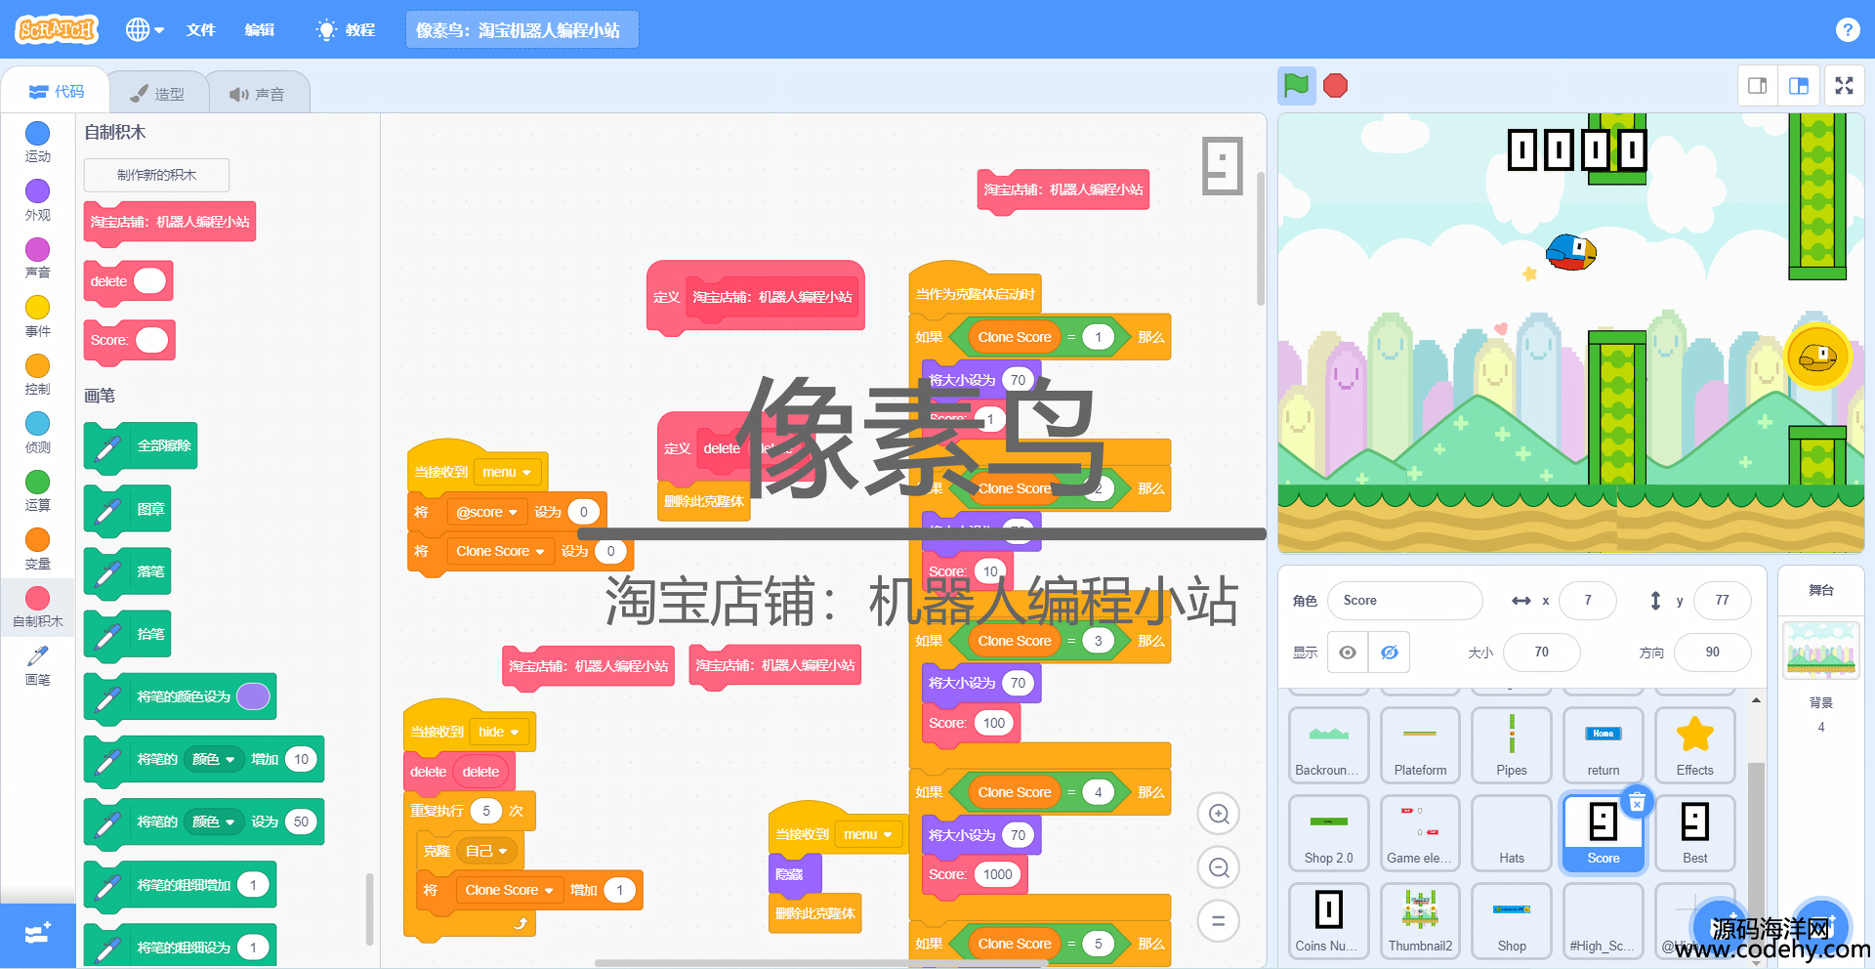The width and height of the screenshot is (1875, 969).
Task: Select the 运算 block category
Action: (x=37, y=489)
